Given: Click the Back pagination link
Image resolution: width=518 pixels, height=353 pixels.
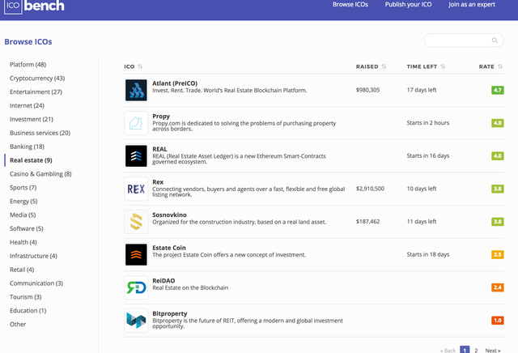Looking at the screenshot, I should pos(448,351).
